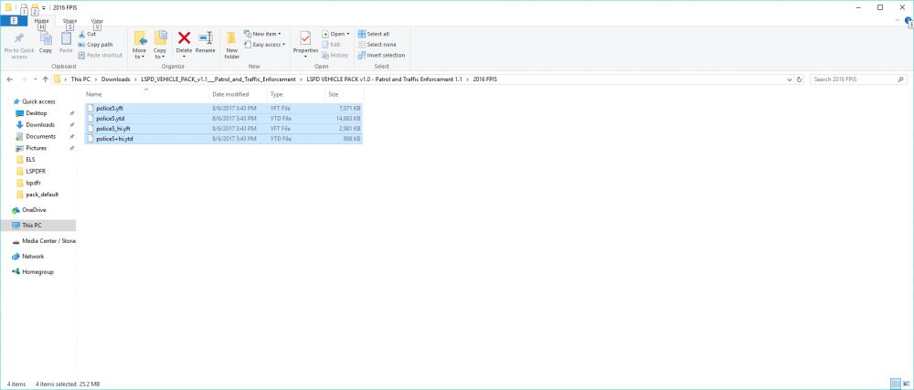914x390 pixels.
Task: Click the Forward navigation arrow
Action: tap(24, 79)
